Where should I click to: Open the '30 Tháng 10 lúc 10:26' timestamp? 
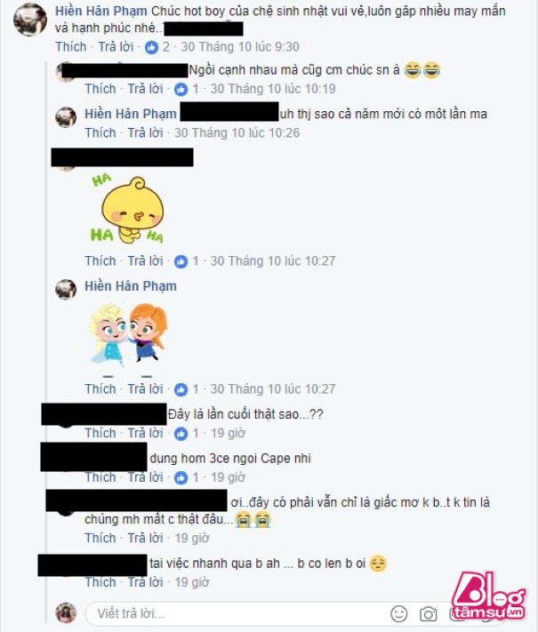[x=237, y=132]
